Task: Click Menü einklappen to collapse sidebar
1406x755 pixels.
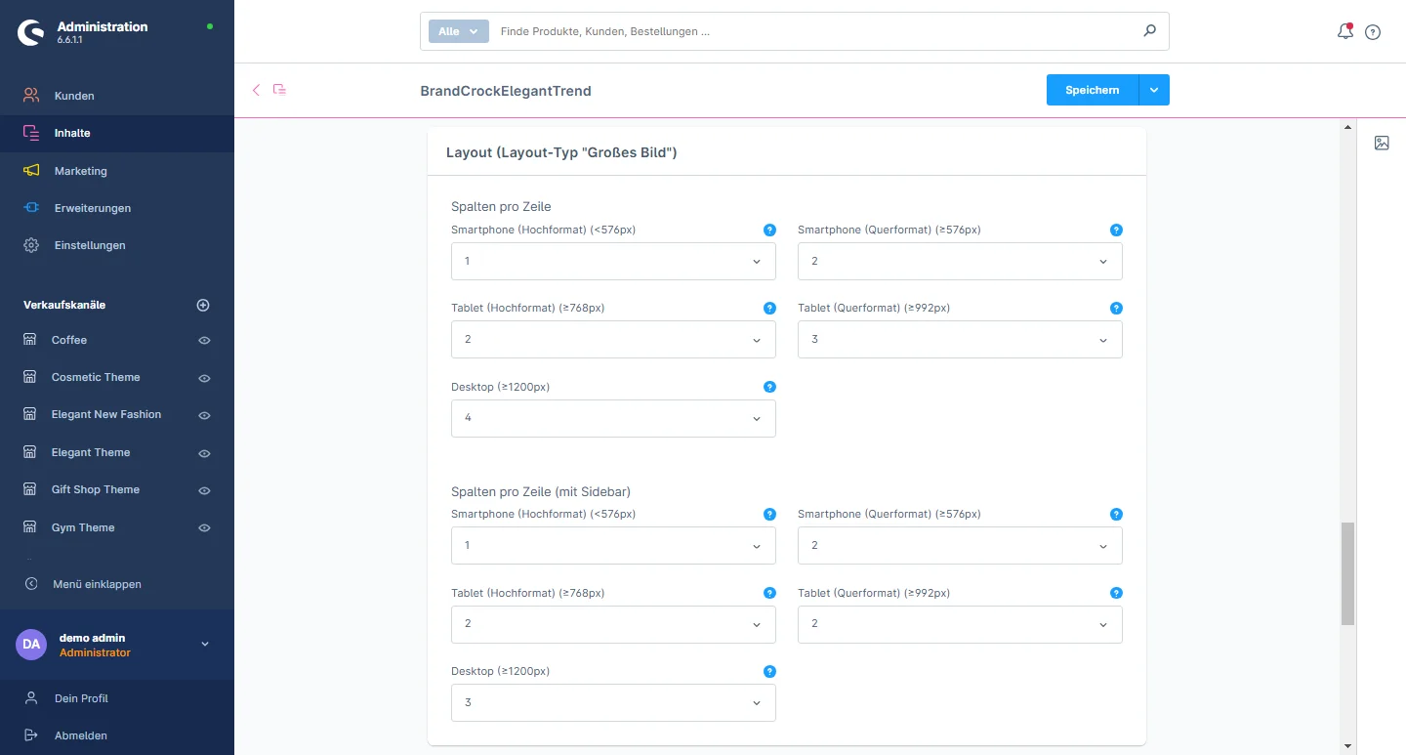Action: tap(97, 584)
